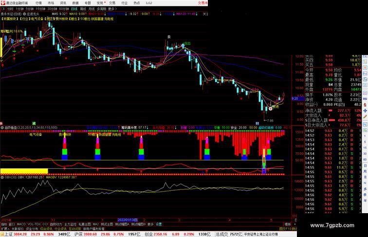Viewport: 368px width, 237px height.
Task: Select the VOL-TDX indicator tab
Action: pyautogui.click(x=34, y=224)
